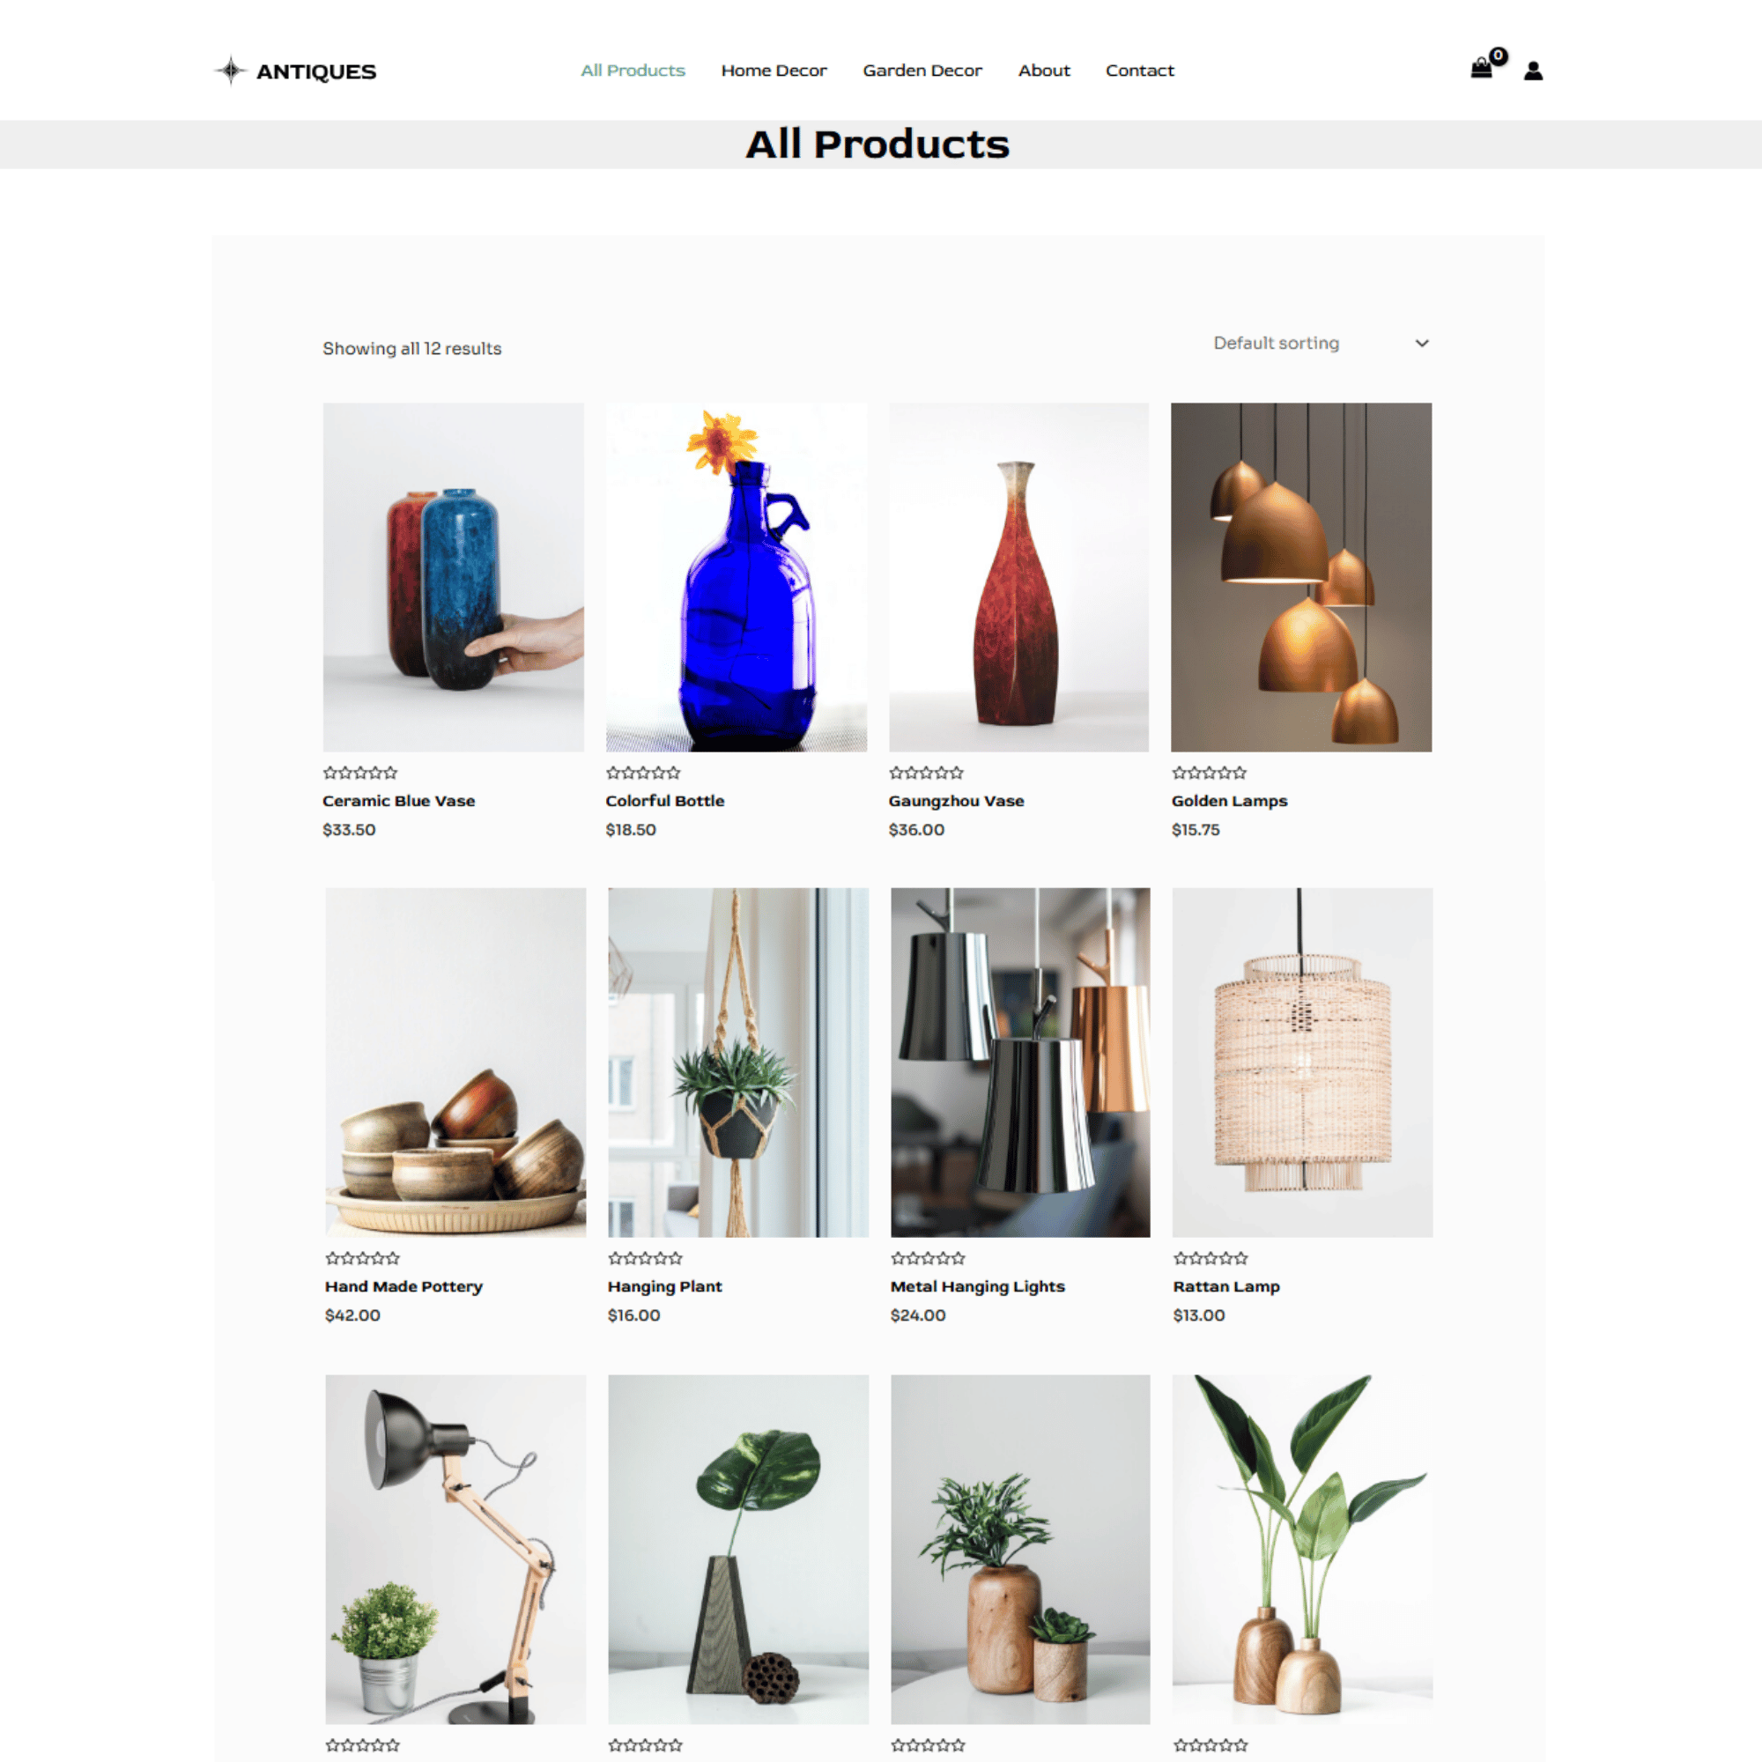Click the user account icon
This screenshot has height=1762, width=1762.
click(1533, 71)
